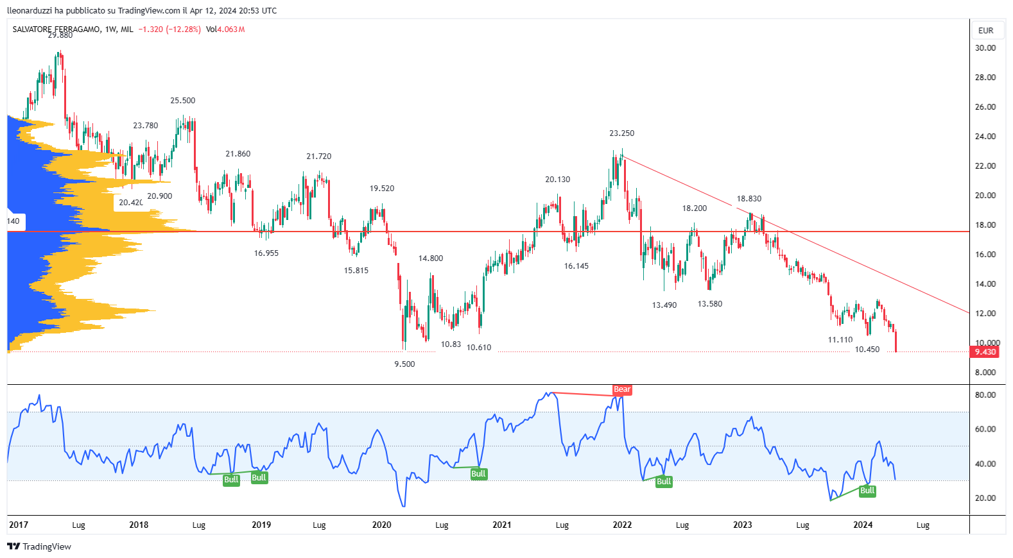Image resolution: width=1013 pixels, height=558 pixels.
Task: Click the Bull label just before 2021
Action: [x=478, y=474]
